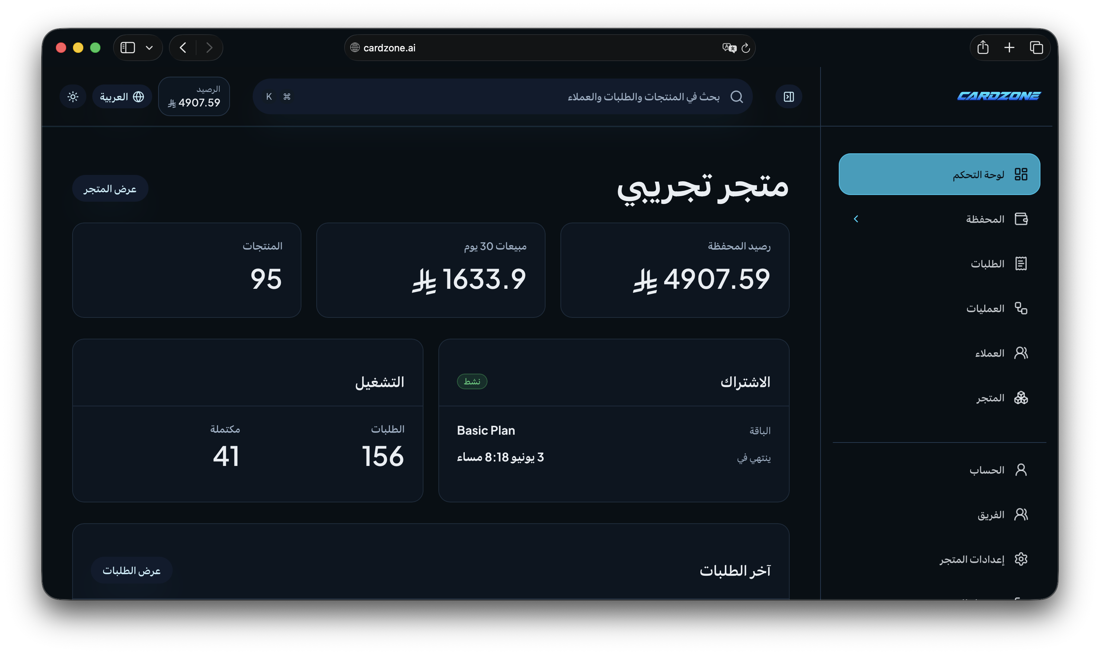Click the الرصيد balance pill in header
This screenshot has width=1100, height=655.
coord(194,96)
